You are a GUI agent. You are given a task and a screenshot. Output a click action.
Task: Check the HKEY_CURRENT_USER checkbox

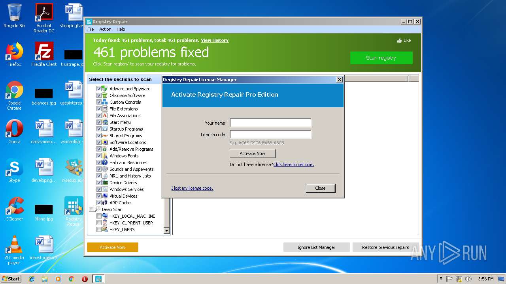click(99, 223)
